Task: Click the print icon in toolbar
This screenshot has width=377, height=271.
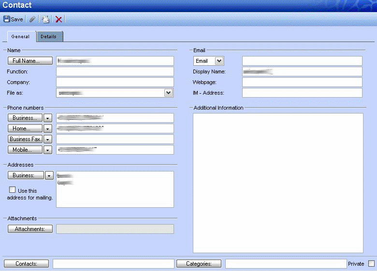Action: coord(45,19)
